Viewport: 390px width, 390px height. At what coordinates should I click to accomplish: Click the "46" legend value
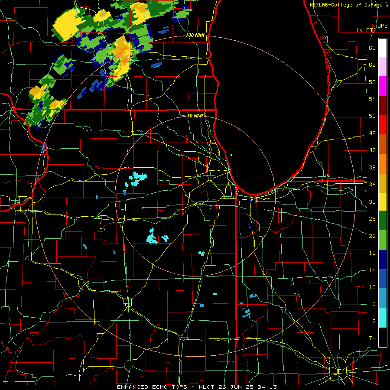tap(372, 133)
